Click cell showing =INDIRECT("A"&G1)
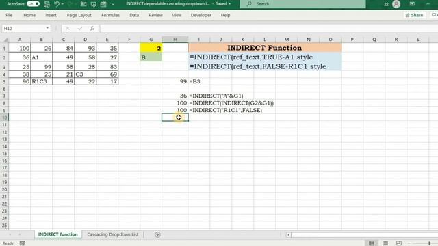438x246 pixels. click(216, 96)
